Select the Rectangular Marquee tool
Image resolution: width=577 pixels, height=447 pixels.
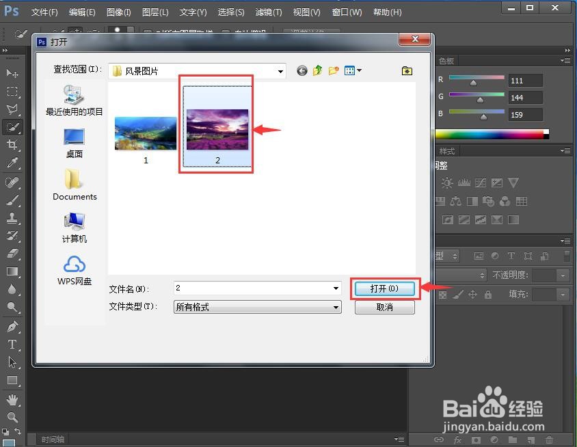[x=12, y=91]
